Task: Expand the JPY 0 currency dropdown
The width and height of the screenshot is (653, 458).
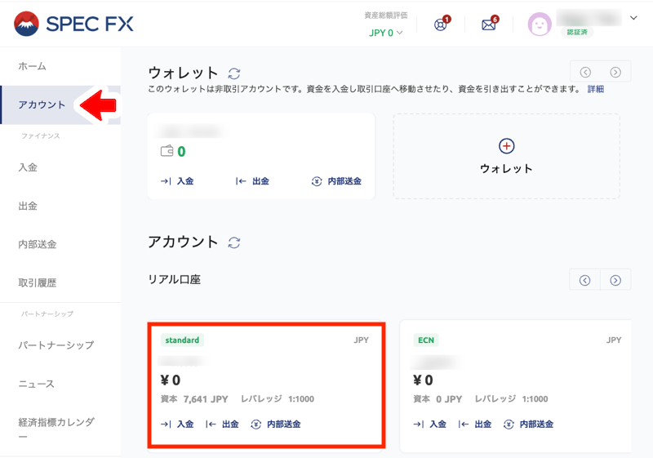Action: click(386, 33)
